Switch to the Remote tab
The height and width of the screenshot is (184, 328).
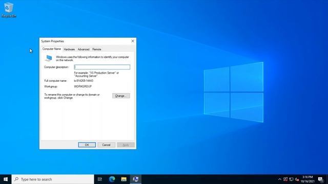(97, 49)
